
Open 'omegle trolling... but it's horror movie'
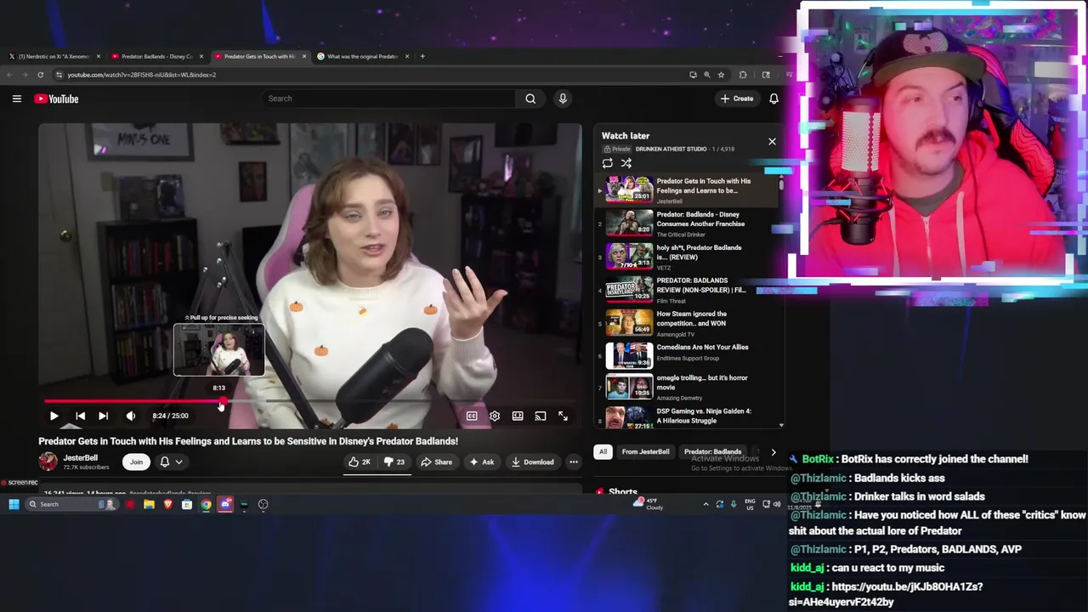pyautogui.click(x=688, y=388)
